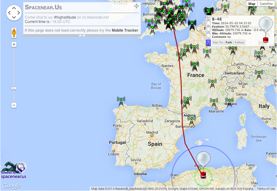The height and width of the screenshot is (191, 277).
Task: Click the #highaltitude channel text
Action: (x=65, y=17)
